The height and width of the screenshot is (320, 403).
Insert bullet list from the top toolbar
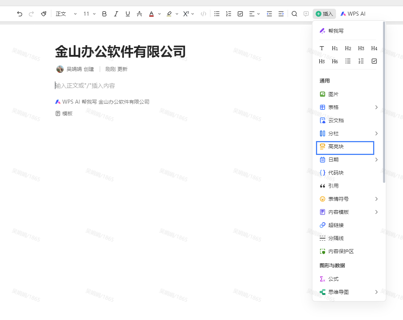217,14
